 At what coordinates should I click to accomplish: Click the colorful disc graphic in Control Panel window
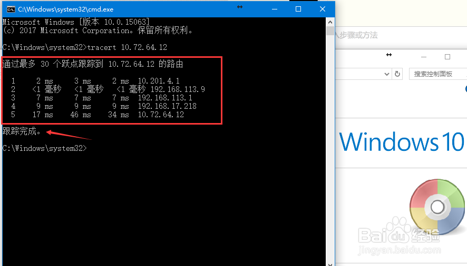coord(437,207)
